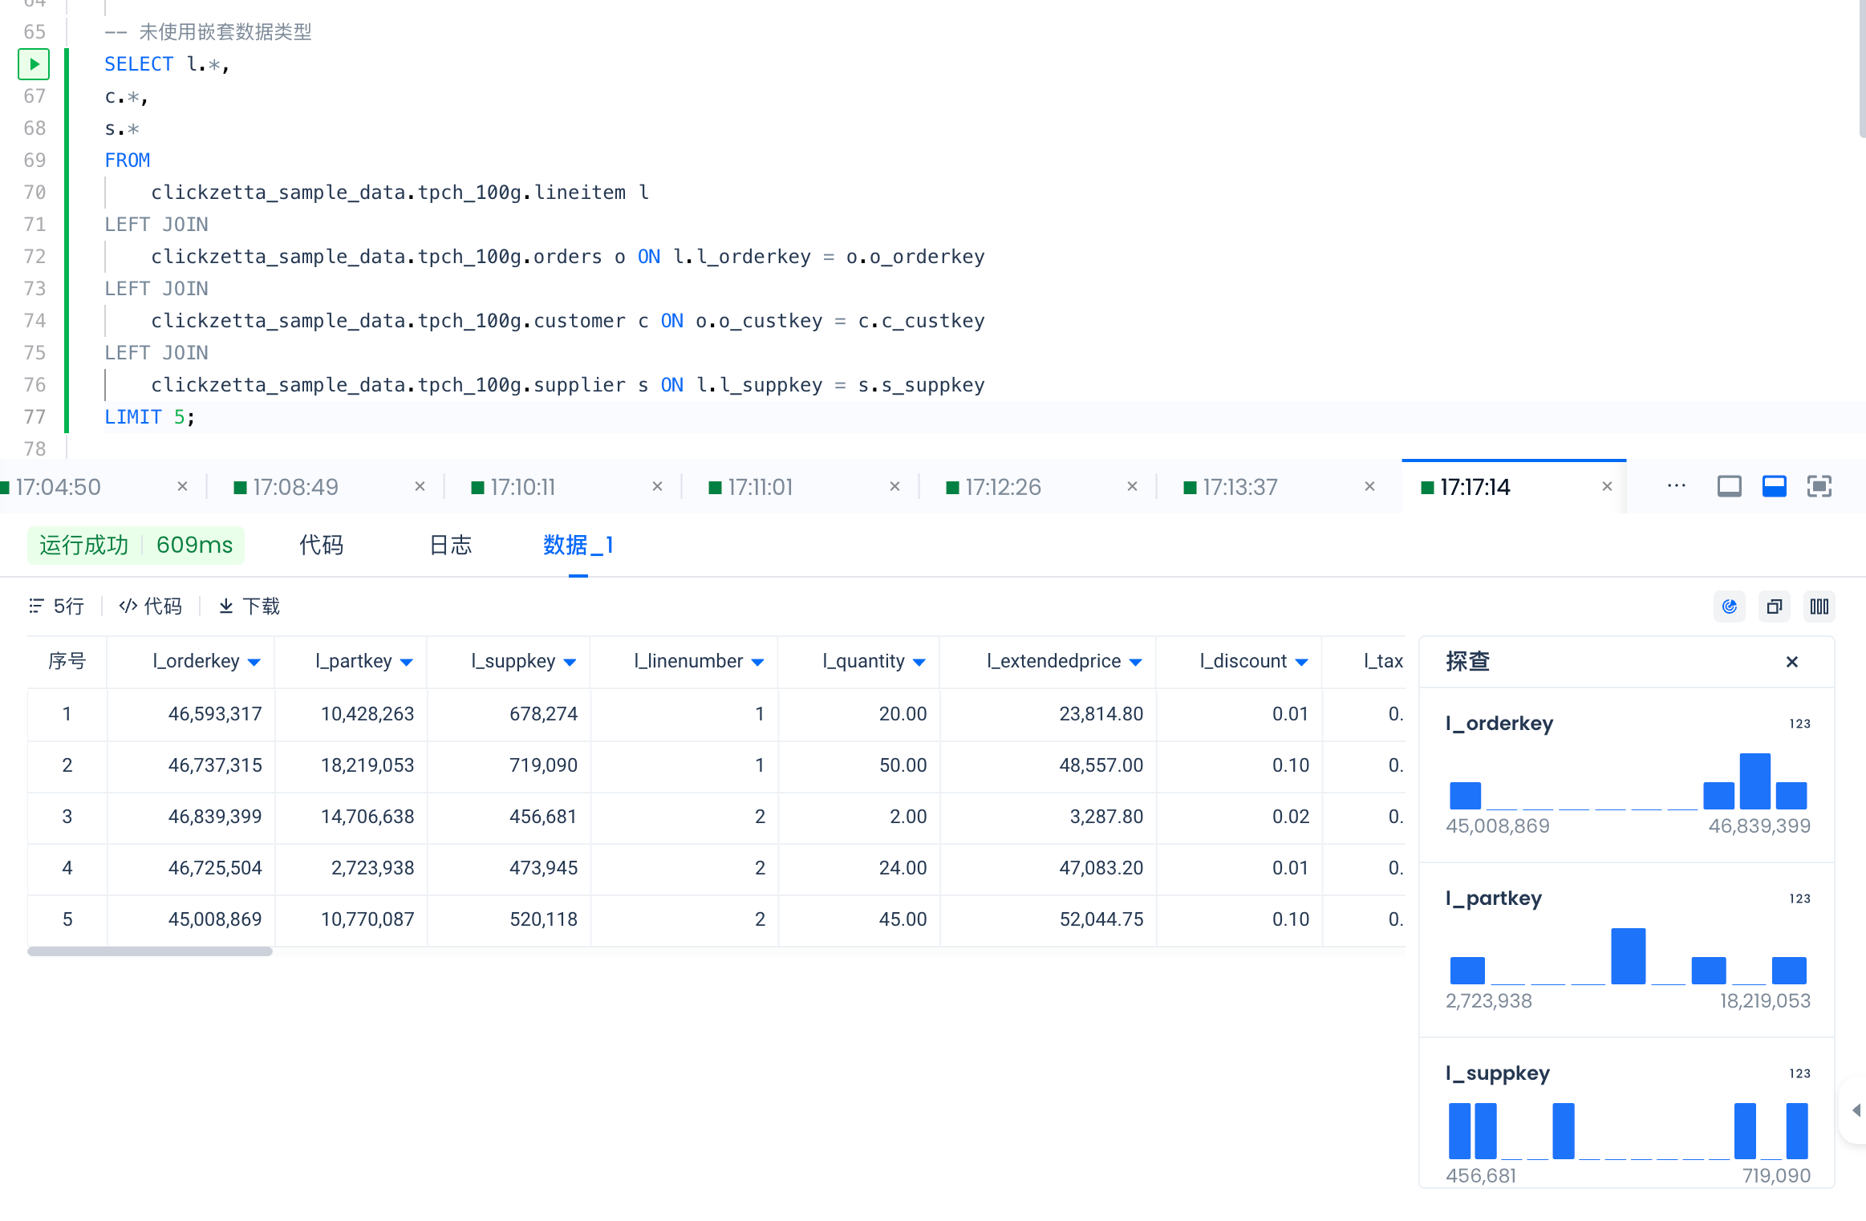Screen dimensions: 1866x1221
Task: Click the horizontal table scrollbar
Action: [x=150, y=951]
